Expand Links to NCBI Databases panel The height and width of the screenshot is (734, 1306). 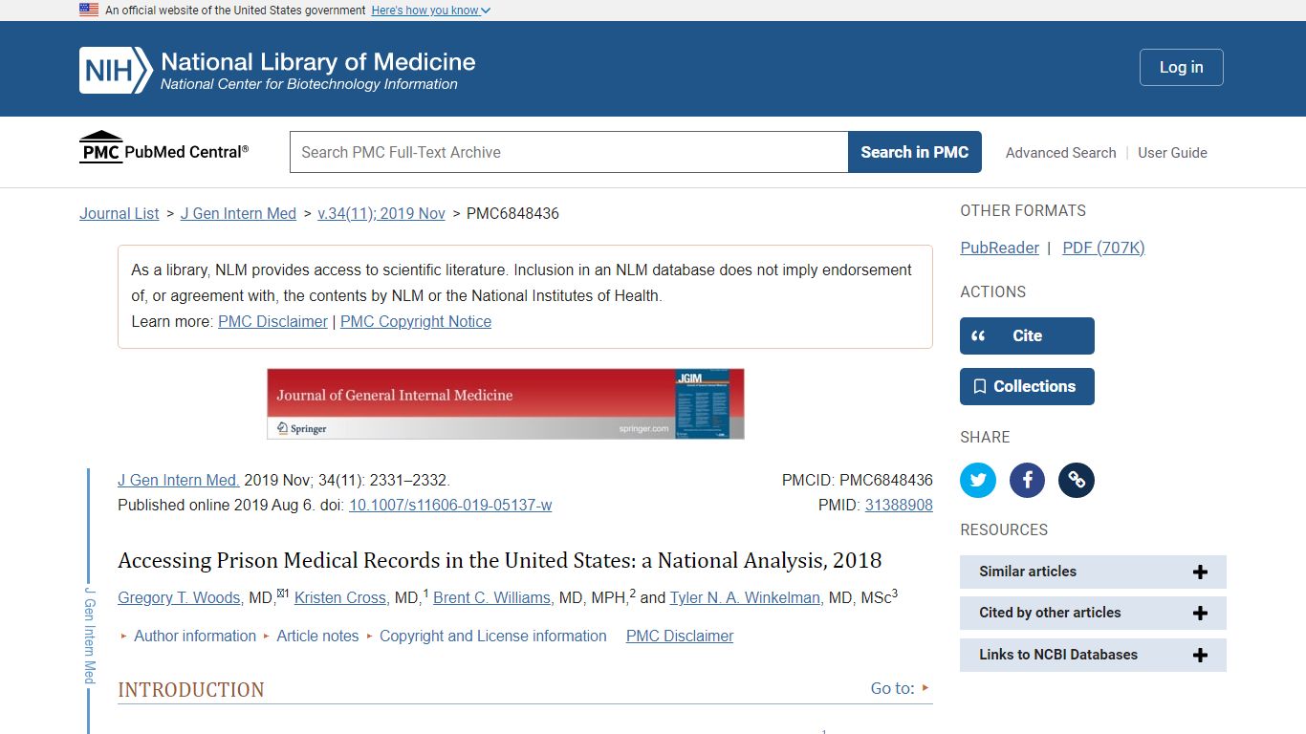tap(1093, 655)
